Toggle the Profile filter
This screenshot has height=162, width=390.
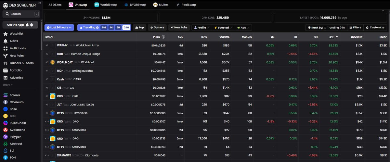[201, 28]
